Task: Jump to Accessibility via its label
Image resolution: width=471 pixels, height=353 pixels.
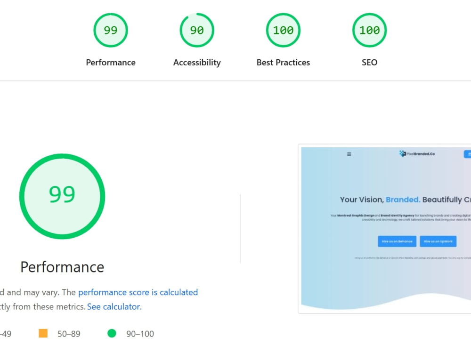Action: tap(197, 63)
